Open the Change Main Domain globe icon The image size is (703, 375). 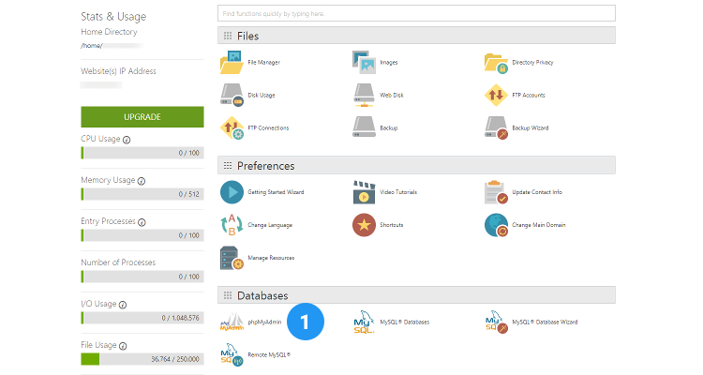coord(496,225)
